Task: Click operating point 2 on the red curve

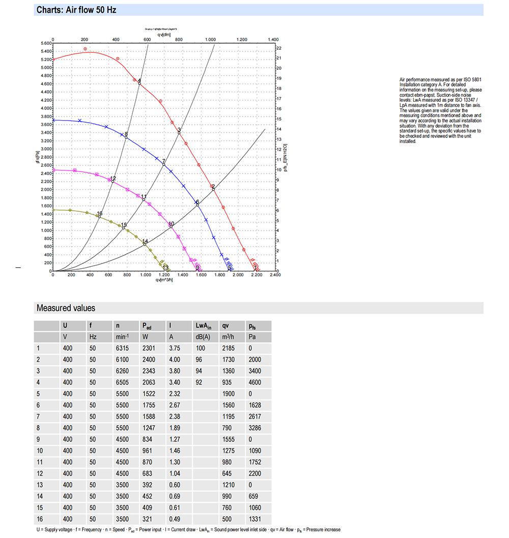Action: pyautogui.click(x=213, y=189)
